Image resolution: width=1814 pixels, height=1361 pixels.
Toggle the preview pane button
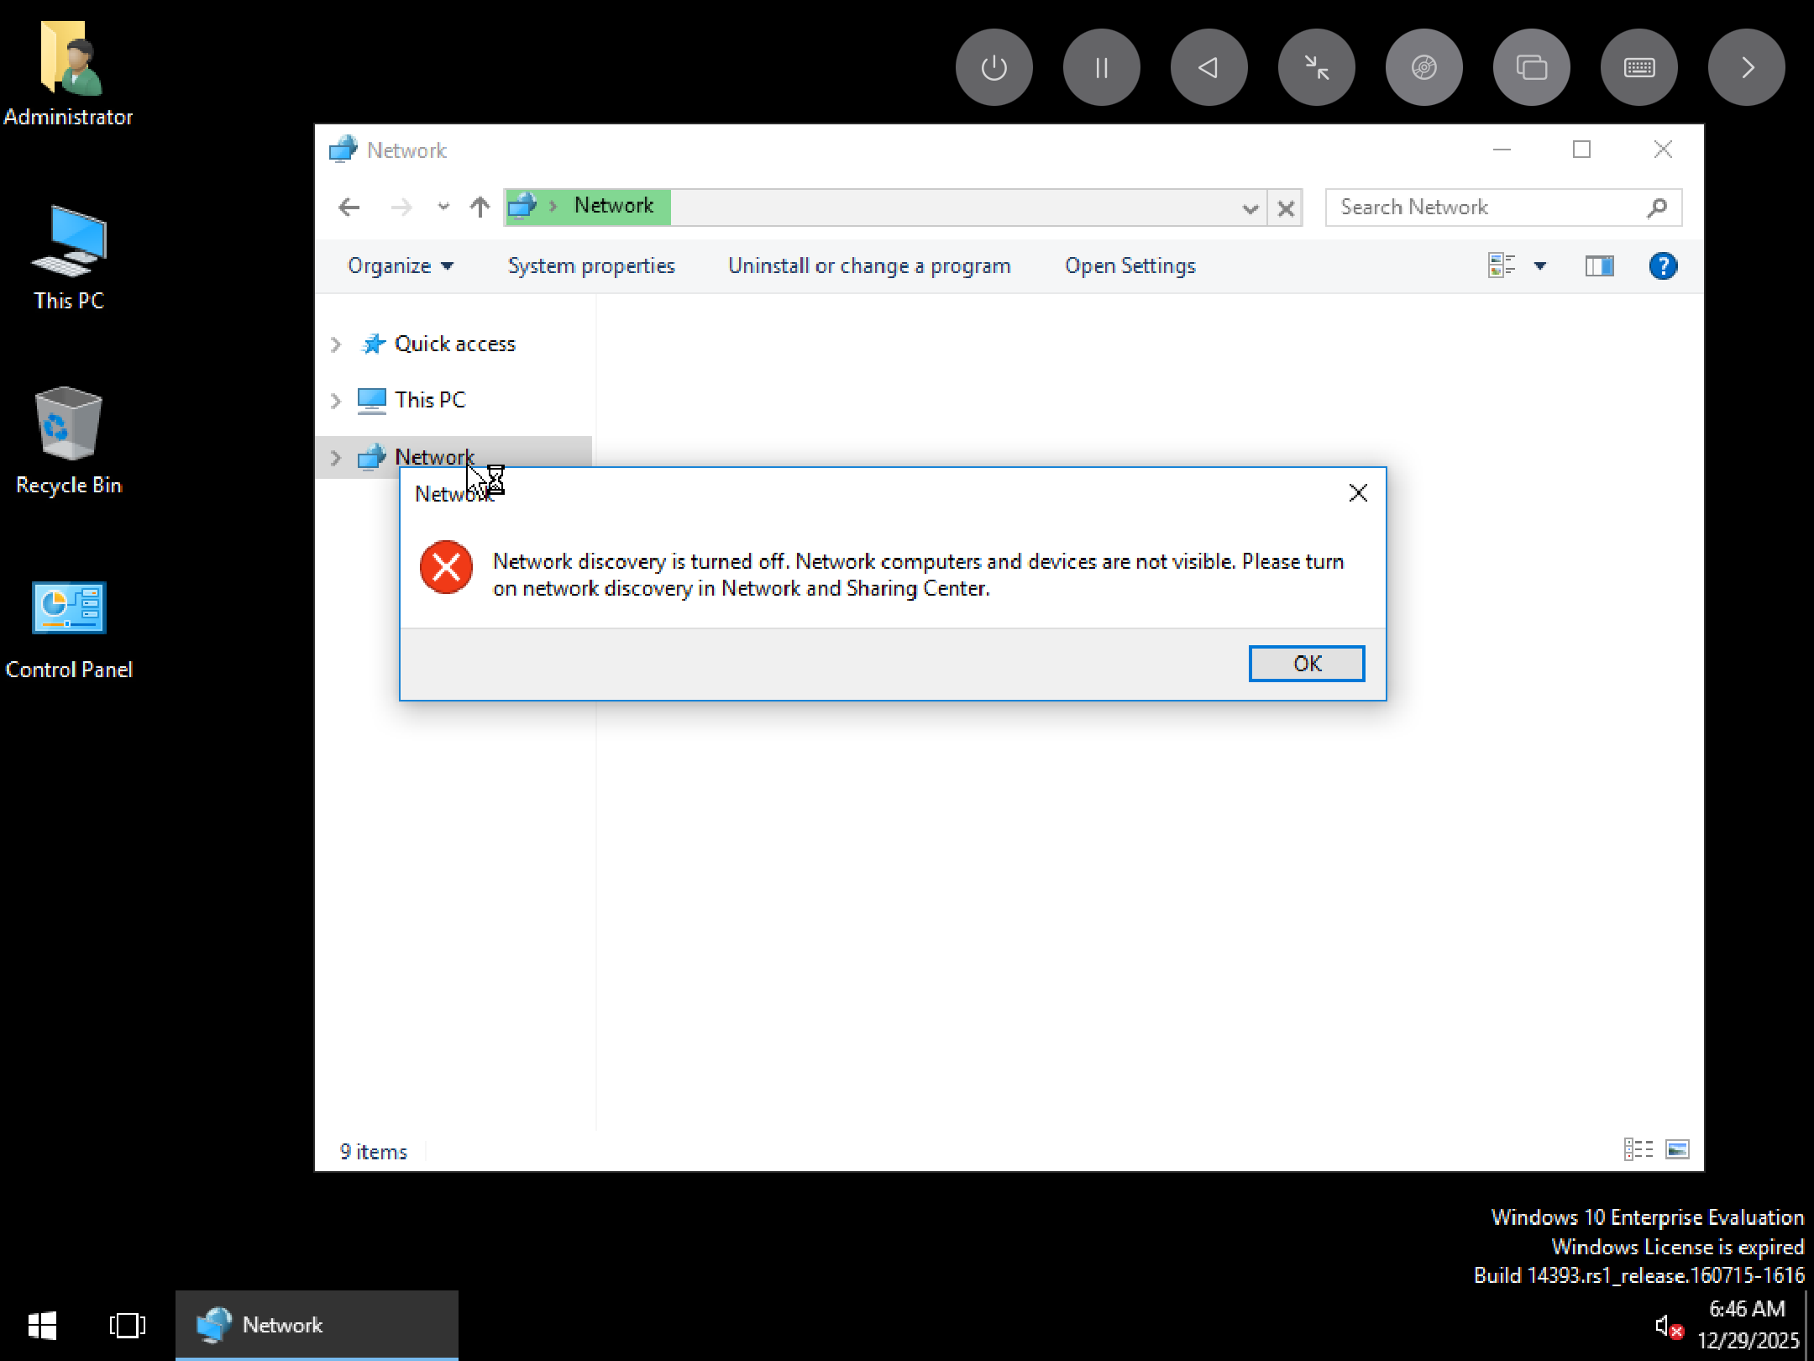(1599, 266)
